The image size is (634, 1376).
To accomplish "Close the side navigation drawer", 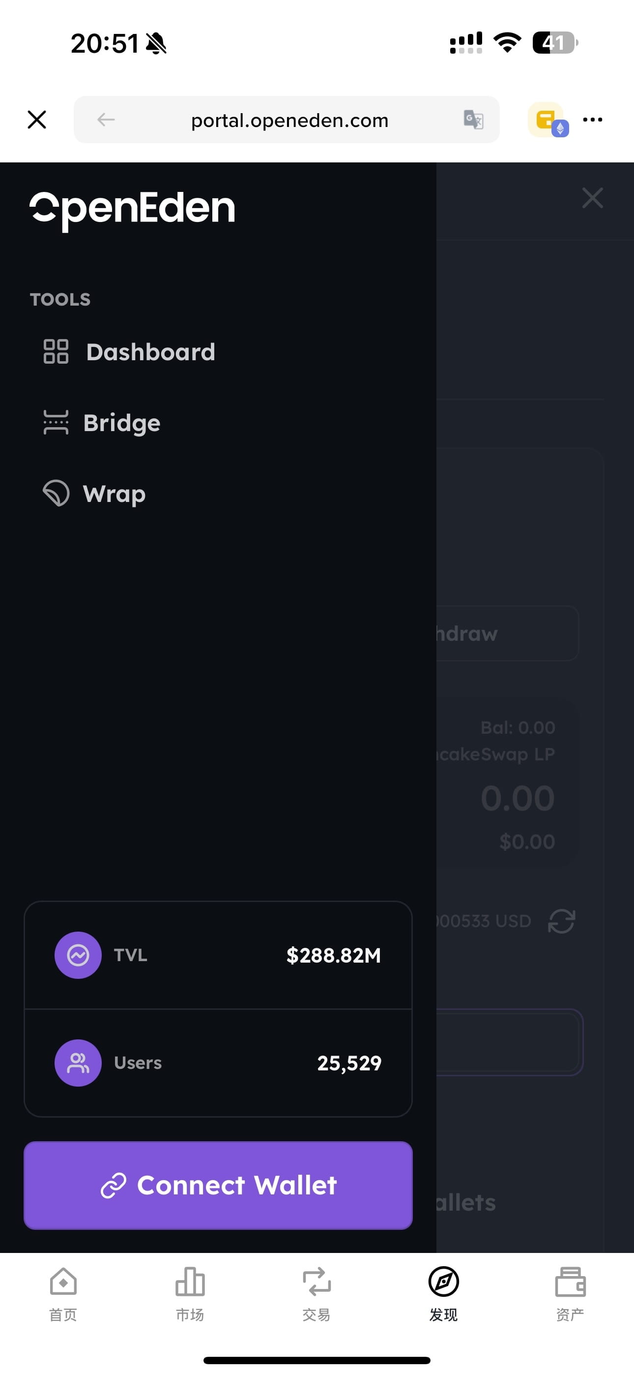I will (x=592, y=198).
